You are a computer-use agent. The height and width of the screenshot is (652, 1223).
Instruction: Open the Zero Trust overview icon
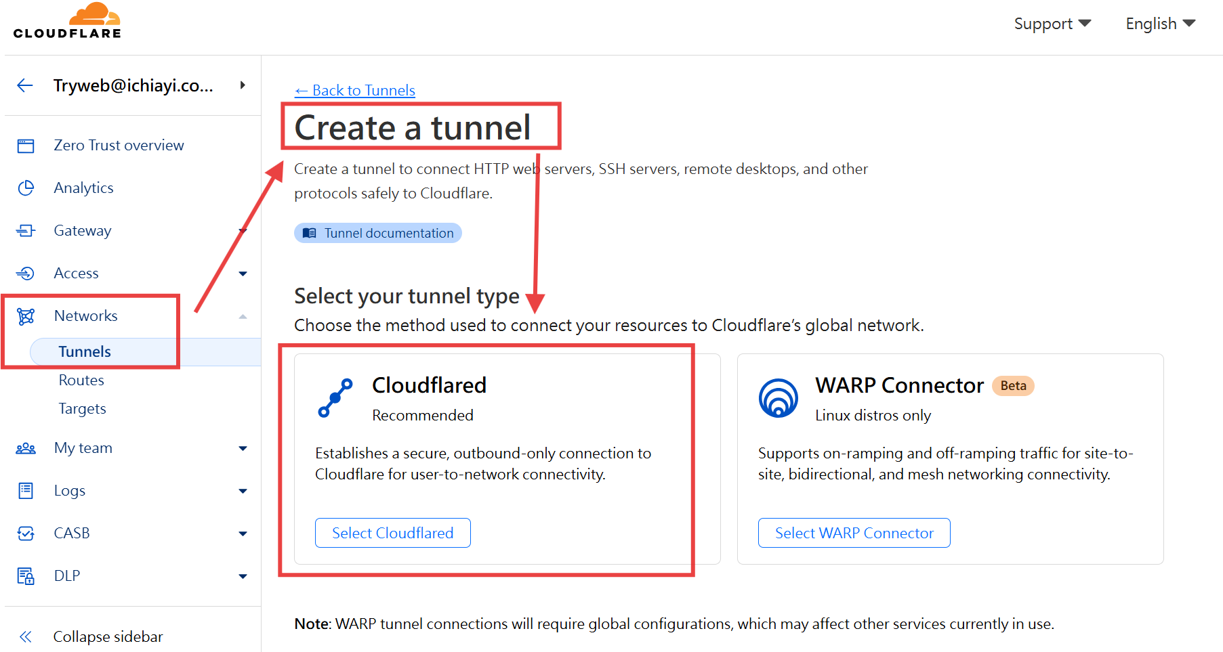[x=26, y=146]
